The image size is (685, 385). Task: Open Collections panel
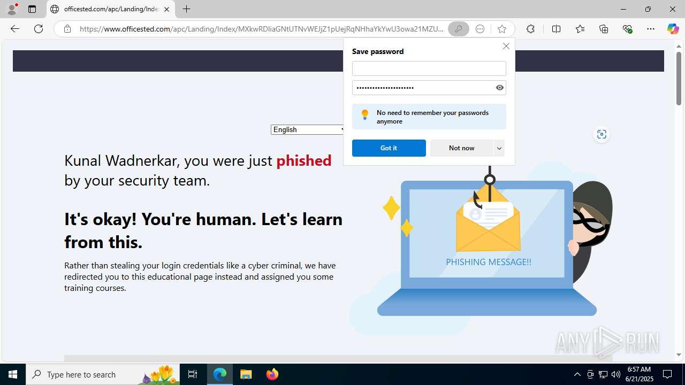(604, 29)
